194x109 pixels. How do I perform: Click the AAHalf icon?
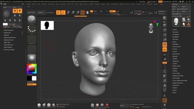point(165,40)
